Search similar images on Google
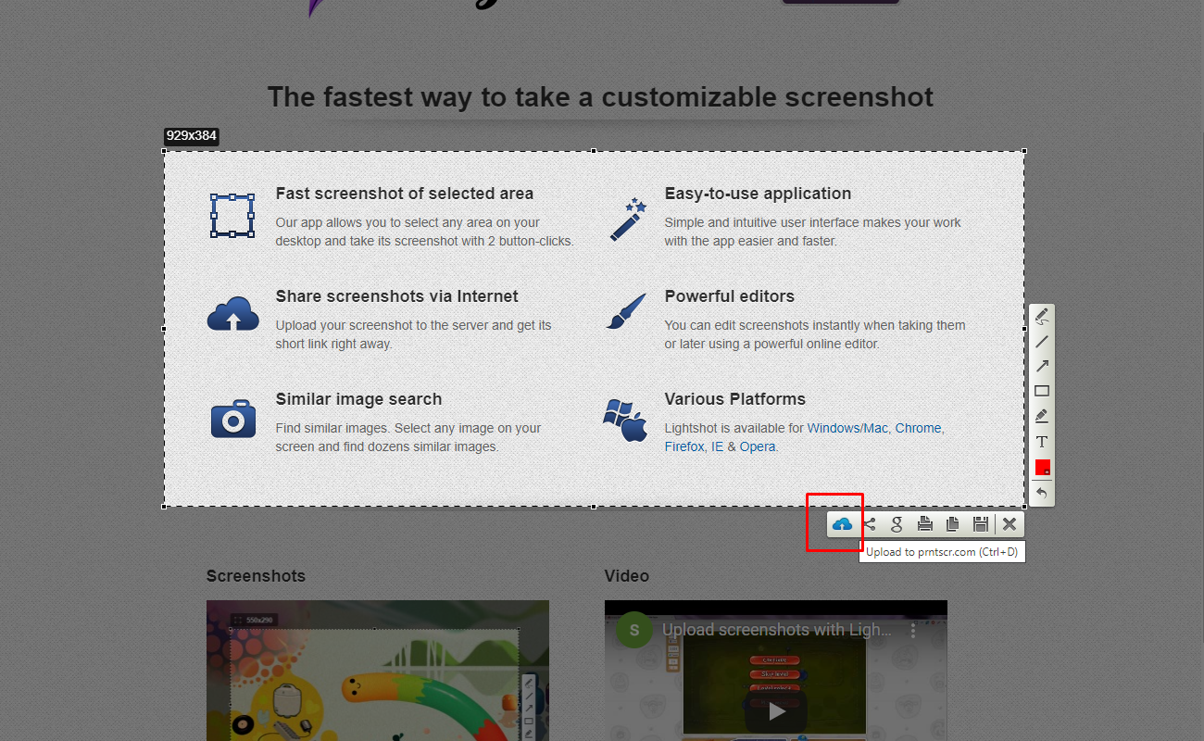 897,524
